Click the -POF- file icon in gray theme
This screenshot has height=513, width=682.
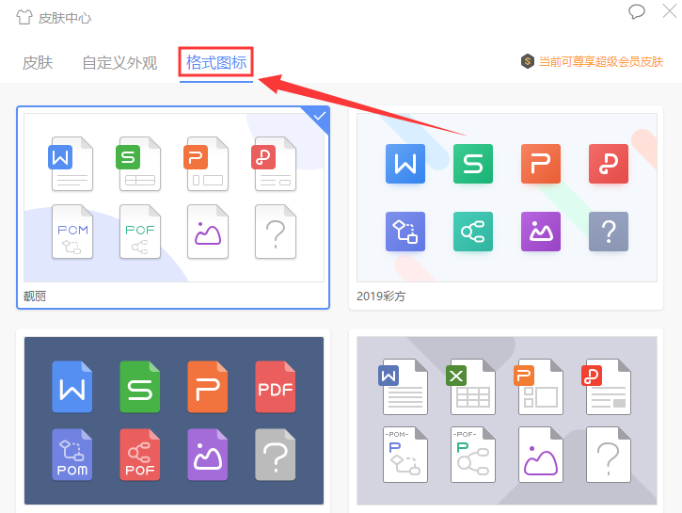[473, 455]
